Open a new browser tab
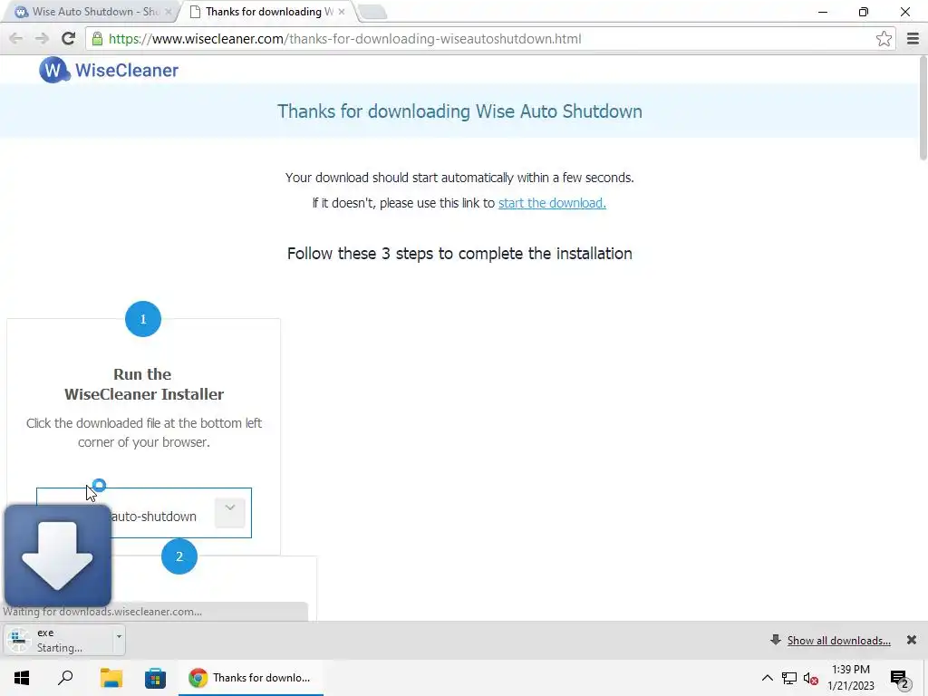This screenshot has height=696, width=928. point(372,12)
